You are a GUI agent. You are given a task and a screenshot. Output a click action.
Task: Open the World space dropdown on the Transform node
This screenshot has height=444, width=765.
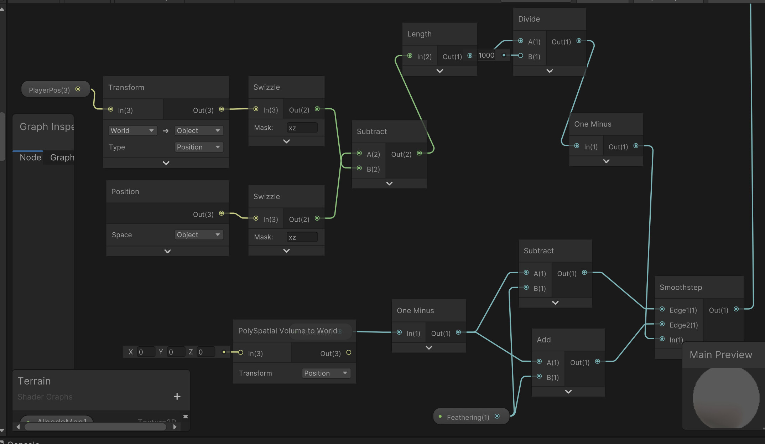tap(132, 130)
